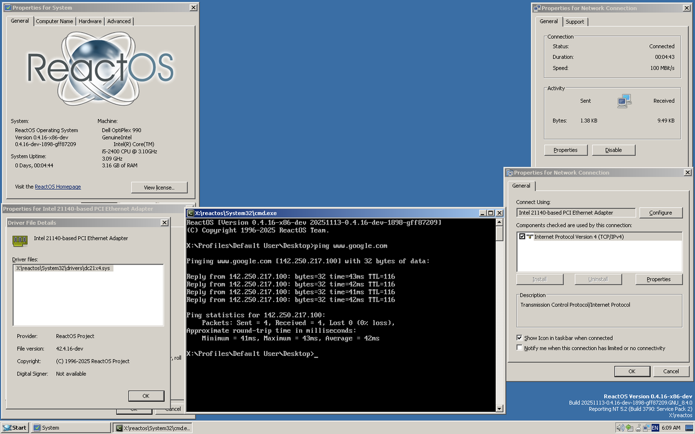Click the safely remove hardware tray icon

[630, 428]
